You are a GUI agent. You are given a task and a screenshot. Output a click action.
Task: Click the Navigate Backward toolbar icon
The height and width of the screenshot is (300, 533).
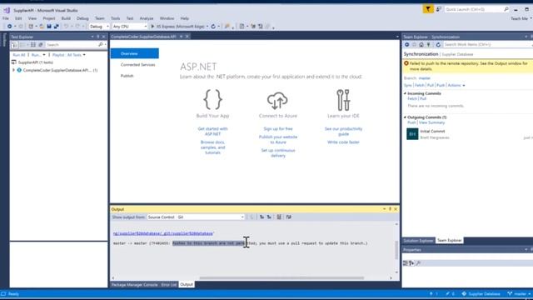pyautogui.click(x=9, y=26)
